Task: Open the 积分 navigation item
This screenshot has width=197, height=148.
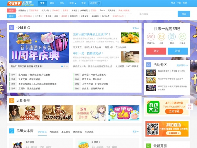Action: tap(62, 3)
